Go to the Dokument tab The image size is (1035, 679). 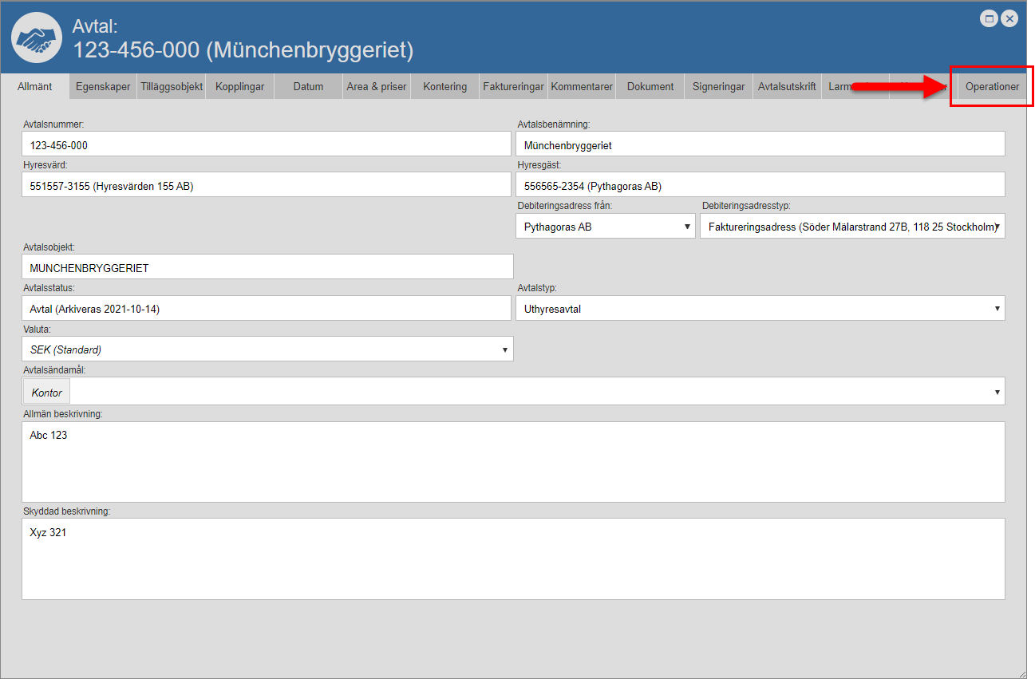[x=650, y=86]
